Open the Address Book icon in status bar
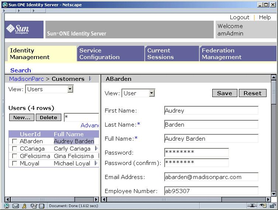Screen dimensions: 278x210 41,206
